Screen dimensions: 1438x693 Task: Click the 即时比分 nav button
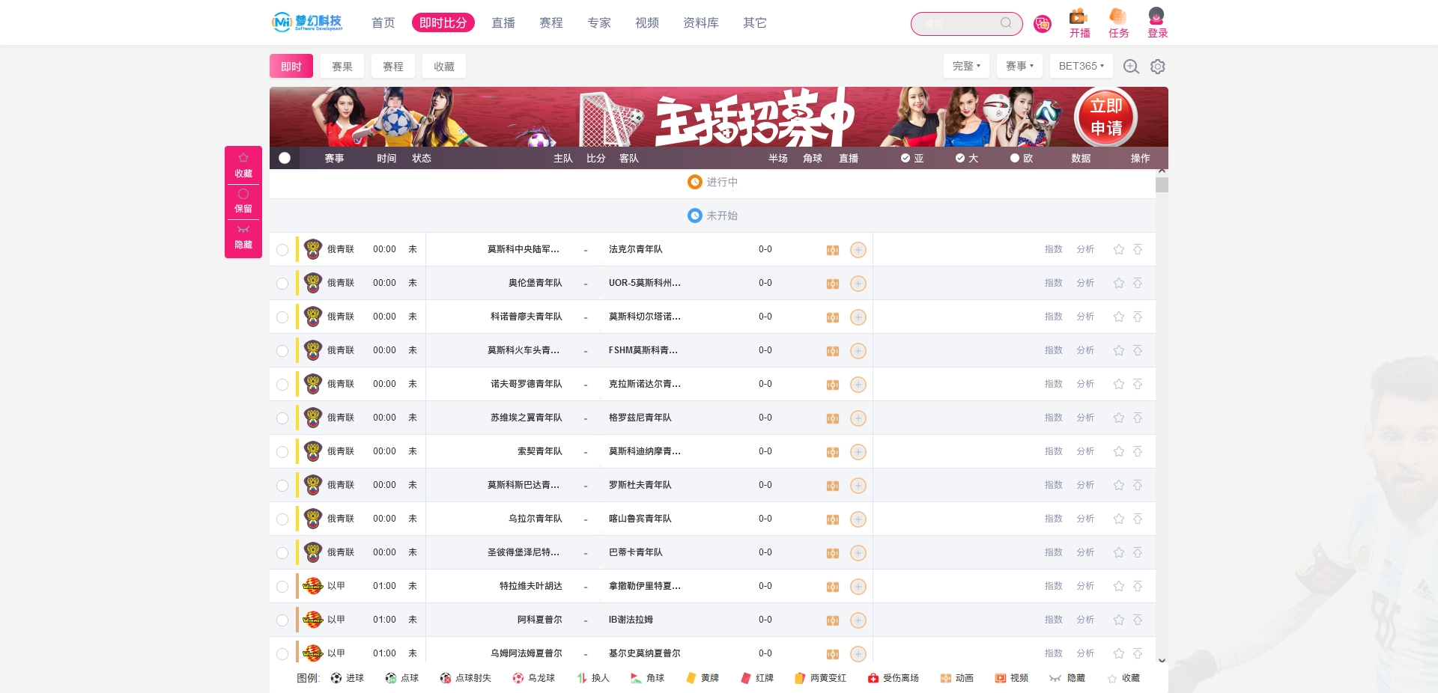[443, 23]
